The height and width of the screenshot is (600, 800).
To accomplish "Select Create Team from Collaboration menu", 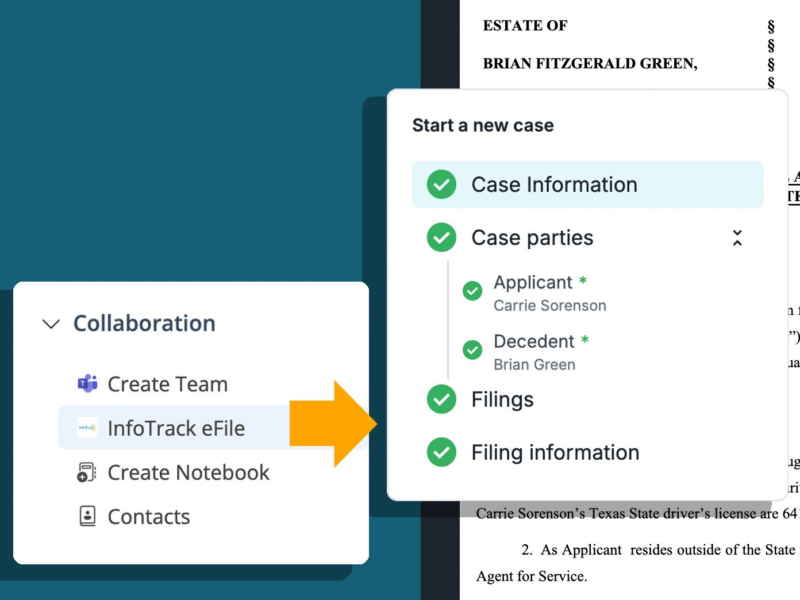I will (x=167, y=384).
